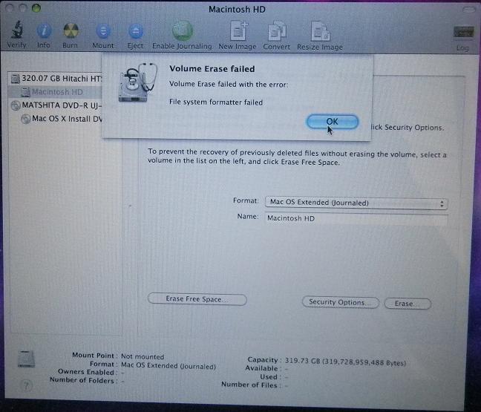This screenshot has width=481, height=412.
Task: Click the Name field containing Macintosh HD
Action: click(x=356, y=218)
